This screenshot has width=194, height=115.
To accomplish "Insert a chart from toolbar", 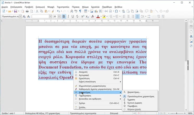I will click(96, 11).
